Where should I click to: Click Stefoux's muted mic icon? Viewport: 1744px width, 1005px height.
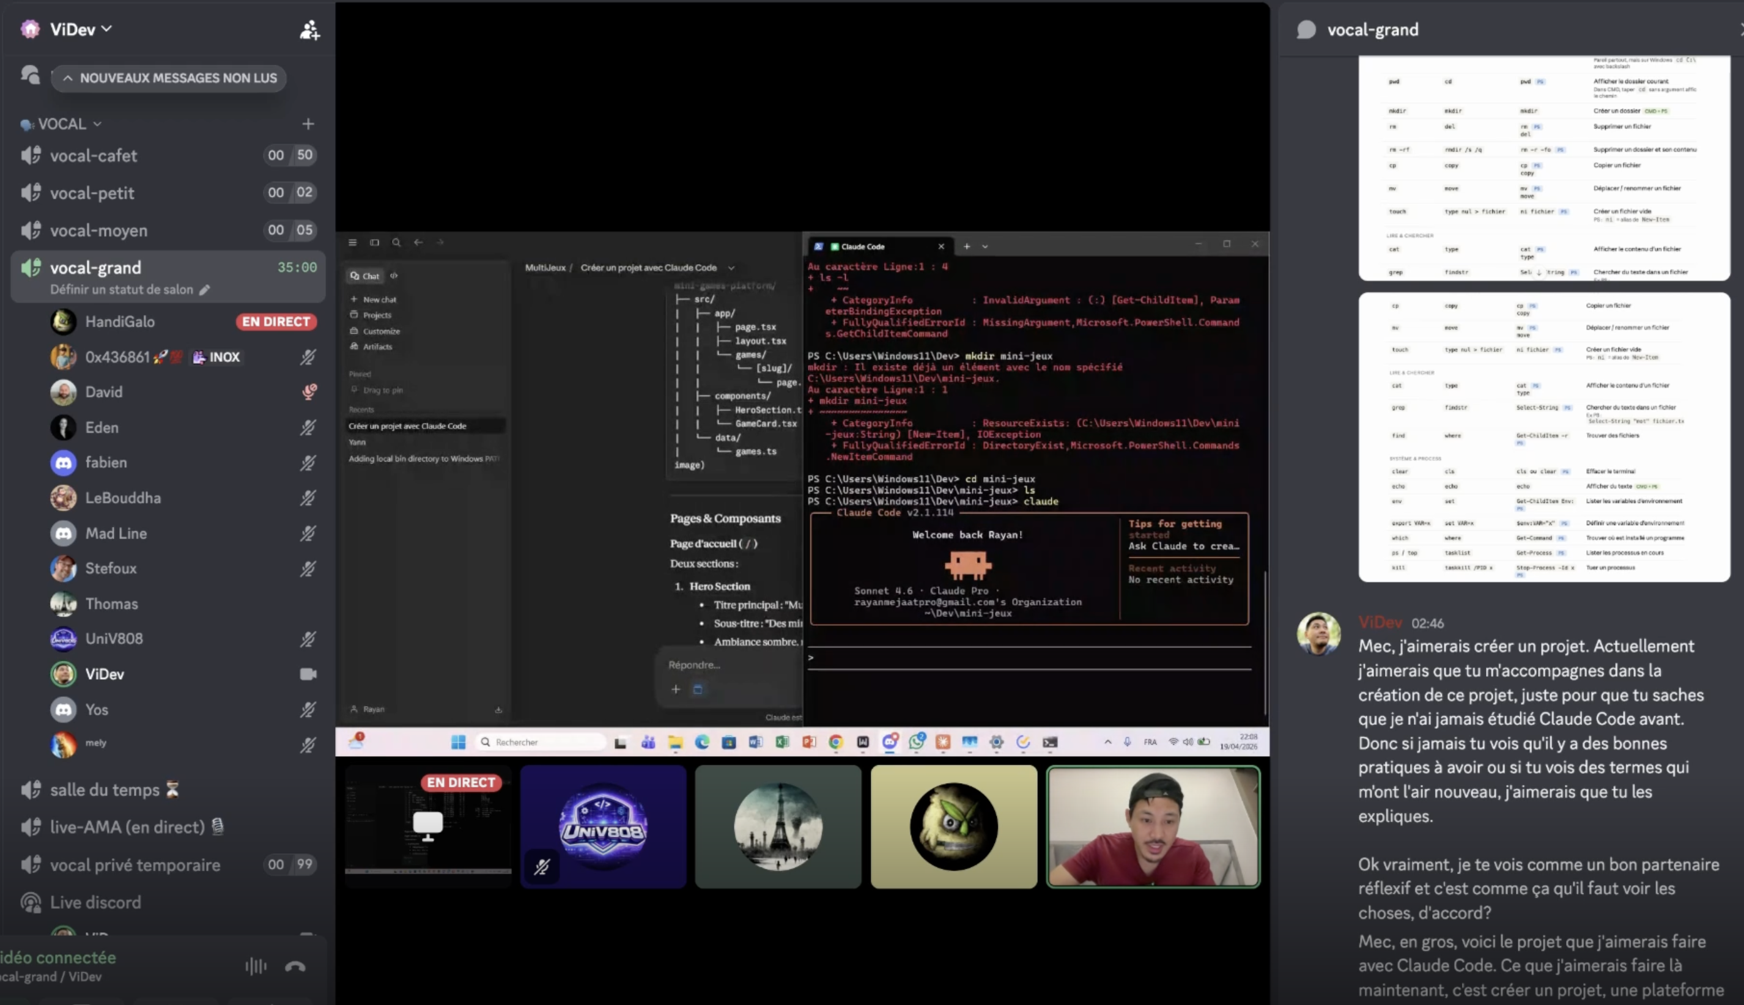(308, 569)
